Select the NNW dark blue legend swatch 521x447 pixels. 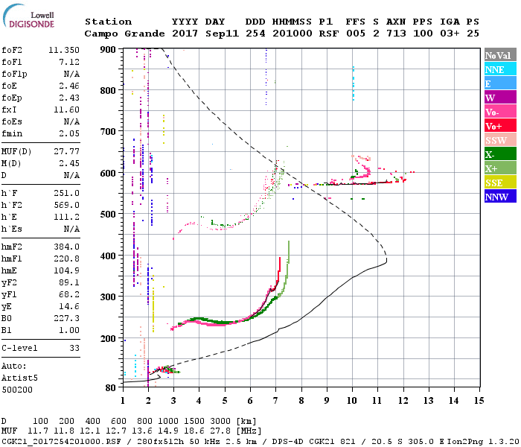click(500, 196)
